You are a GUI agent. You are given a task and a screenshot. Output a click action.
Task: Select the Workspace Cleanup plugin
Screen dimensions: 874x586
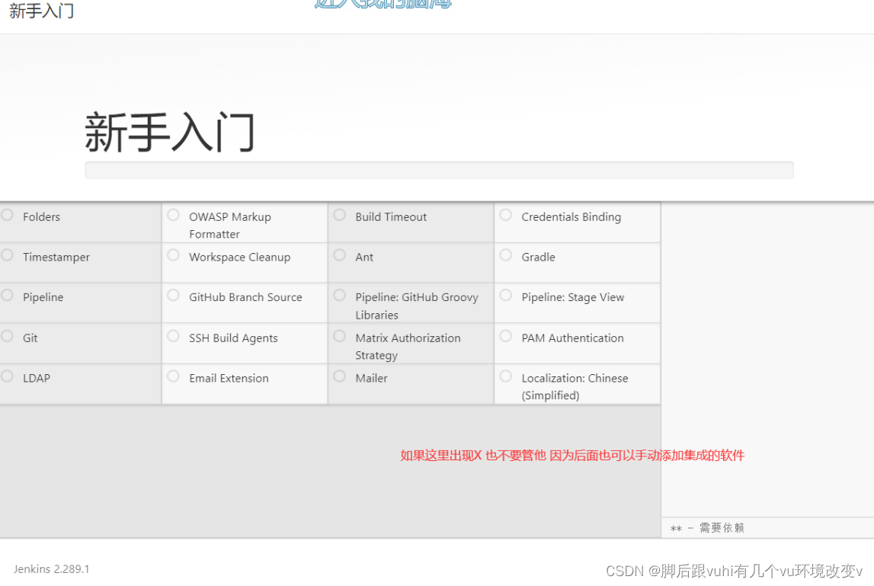[173, 256]
